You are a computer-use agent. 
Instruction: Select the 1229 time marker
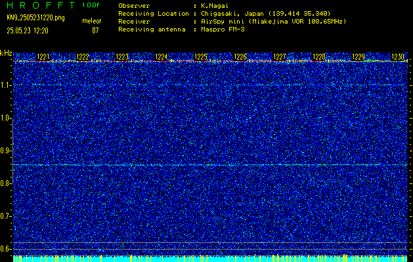coord(359,56)
